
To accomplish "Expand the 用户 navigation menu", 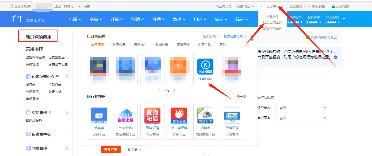I will tap(200, 19).
